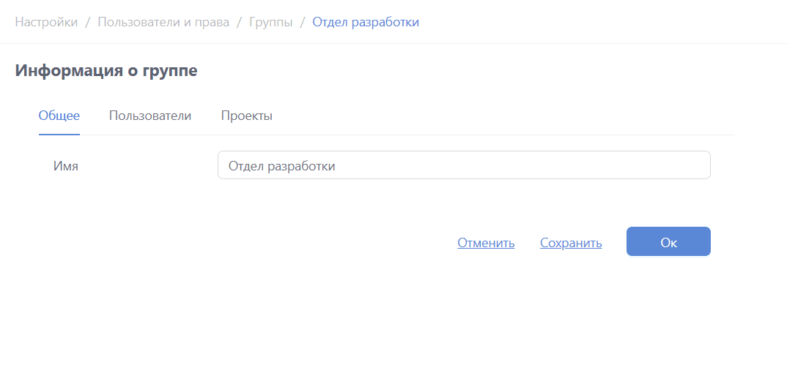Switch to the Общее tab
The image size is (787, 373).
point(59,116)
